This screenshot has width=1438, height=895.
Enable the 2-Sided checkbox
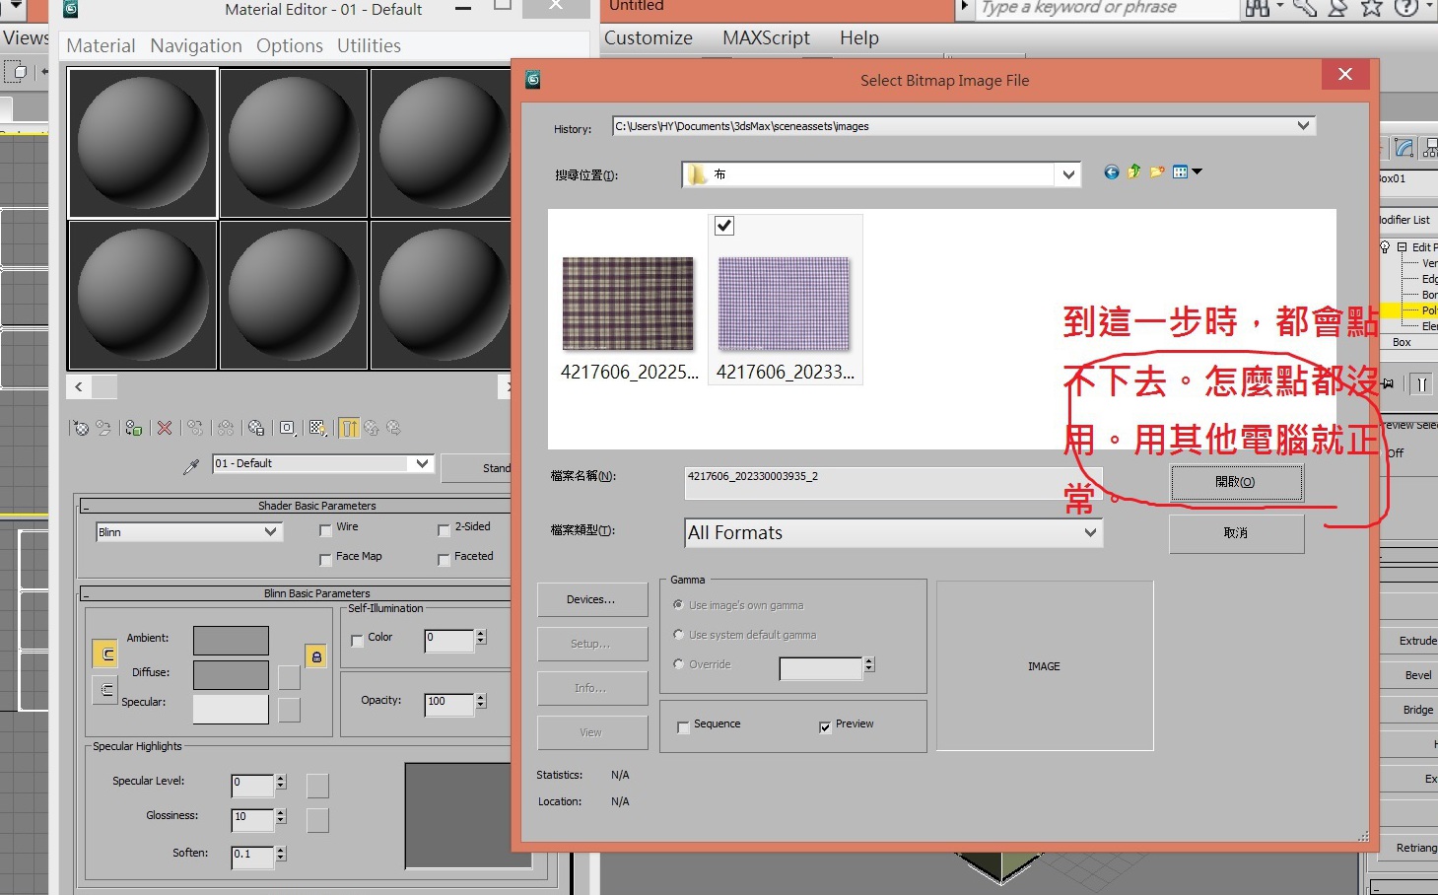click(444, 530)
